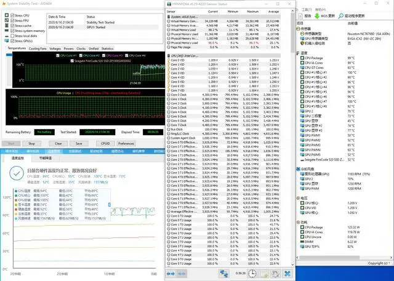
Task: Collapse the 传感器 section in AIDA64 list
Action: (x=298, y=29)
